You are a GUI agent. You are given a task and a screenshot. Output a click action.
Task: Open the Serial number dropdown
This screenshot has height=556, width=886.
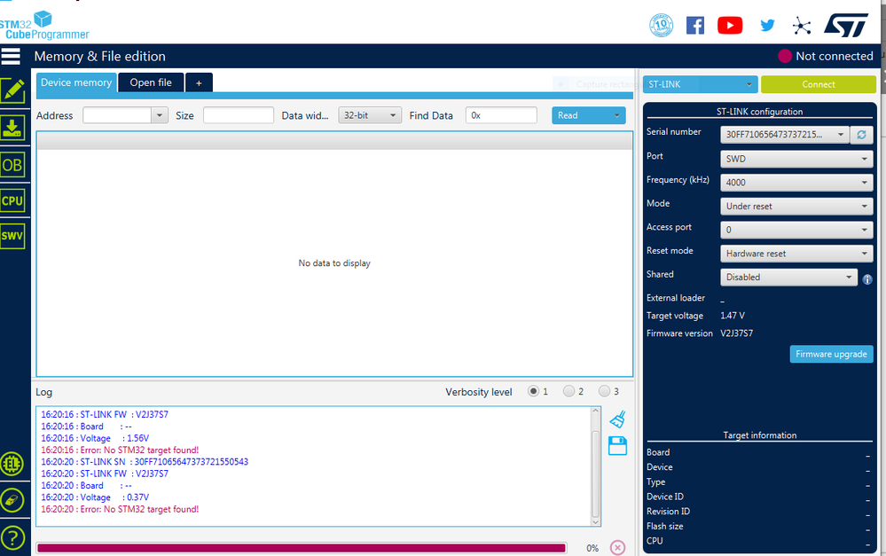(784, 135)
